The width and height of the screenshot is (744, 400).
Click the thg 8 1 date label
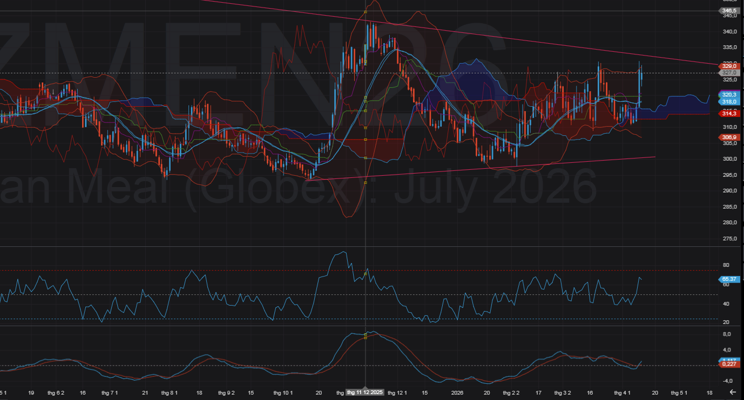pyautogui.click(x=169, y=392)
